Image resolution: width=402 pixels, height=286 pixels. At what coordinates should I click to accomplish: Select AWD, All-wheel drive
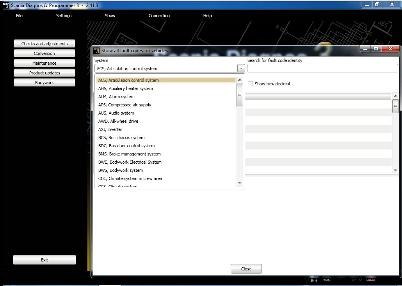(166, 121)
